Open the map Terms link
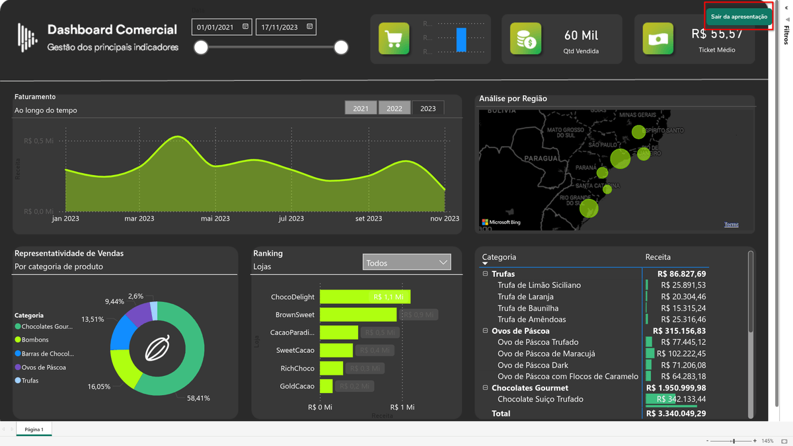This screenshot has height=446, width=793. [731, 225]
